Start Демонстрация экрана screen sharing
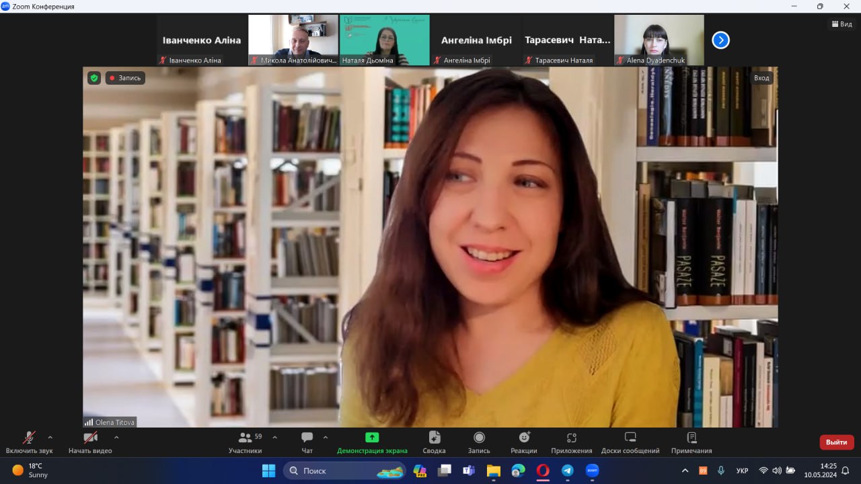This screenshot has width=861, height=484. pyautogui.click(x=372, y=442)
